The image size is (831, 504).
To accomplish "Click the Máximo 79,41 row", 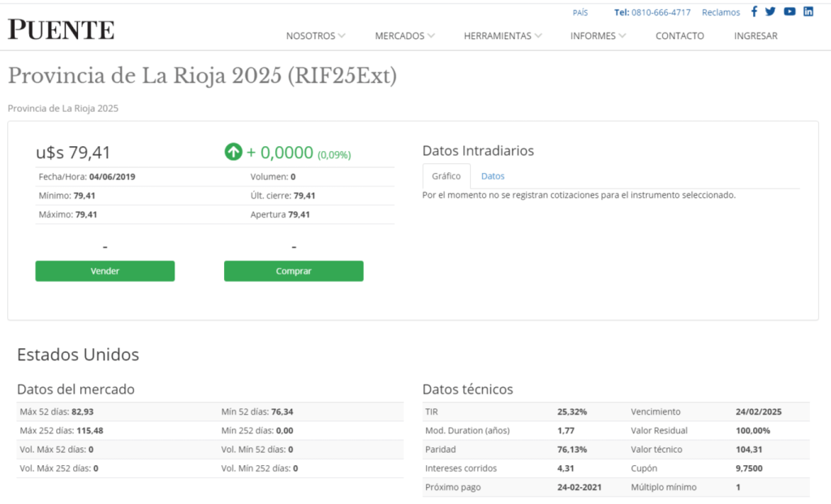I will [x=68, y=214].
